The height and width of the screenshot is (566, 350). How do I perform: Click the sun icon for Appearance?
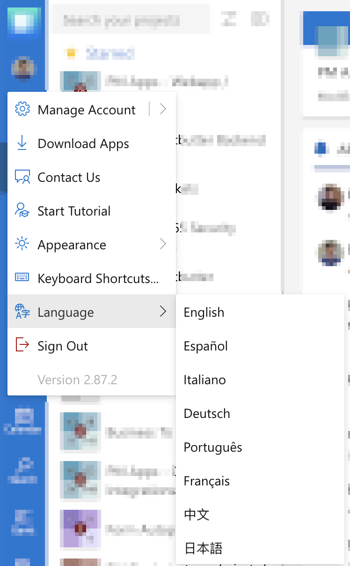tap(22, 245)
